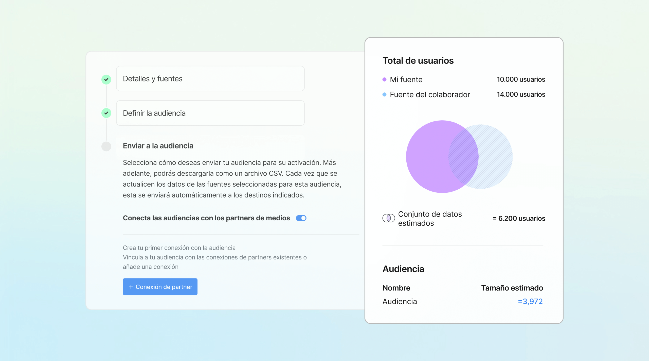Click the purple circle in the Venn diagram

[431, 157]
